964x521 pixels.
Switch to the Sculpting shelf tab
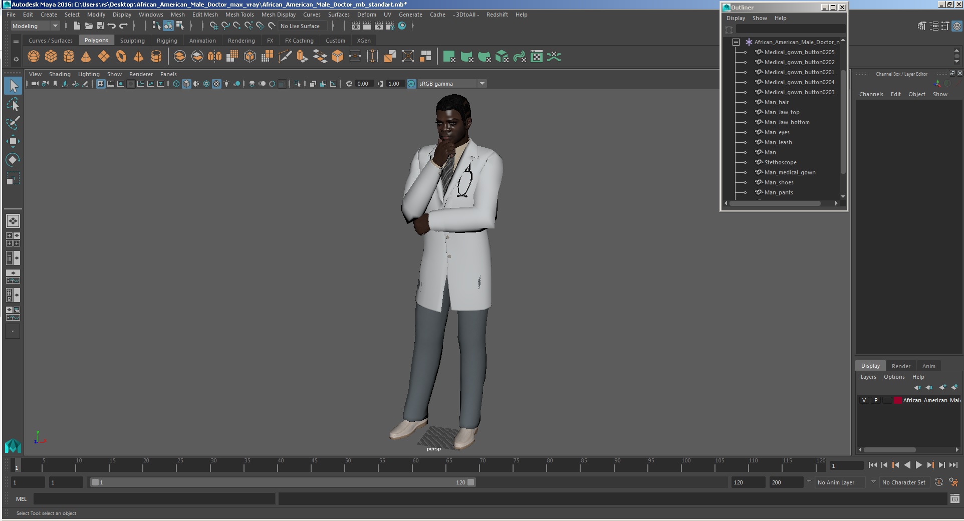pyautogui.click(x=132, y=41)
